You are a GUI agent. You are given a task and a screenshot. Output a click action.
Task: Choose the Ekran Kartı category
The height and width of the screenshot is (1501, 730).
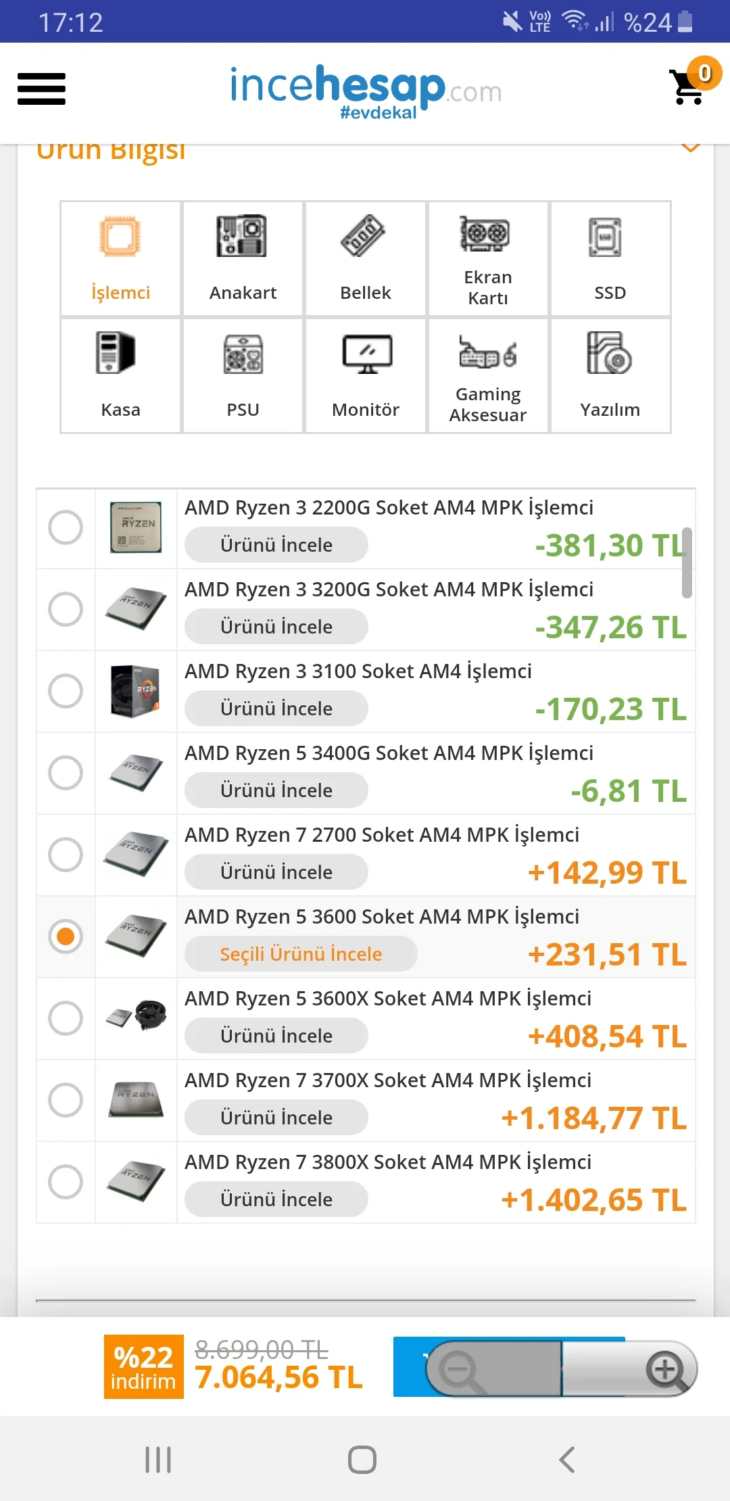point(487,259)
